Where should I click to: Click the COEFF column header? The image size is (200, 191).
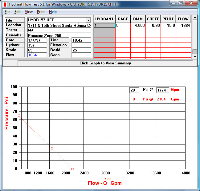153,19
